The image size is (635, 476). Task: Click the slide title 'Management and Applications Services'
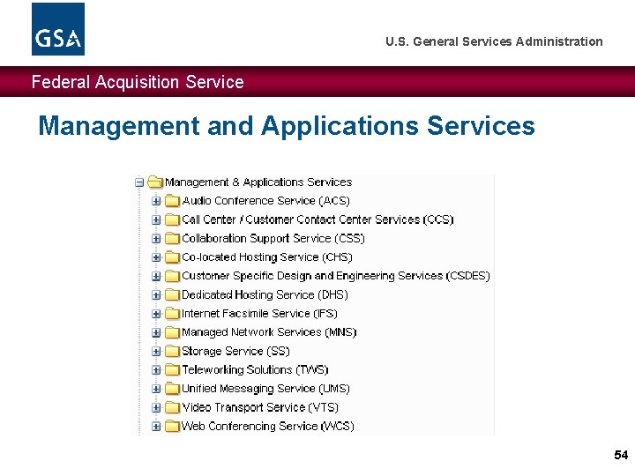pyautogui.click(x=287, y=126)
